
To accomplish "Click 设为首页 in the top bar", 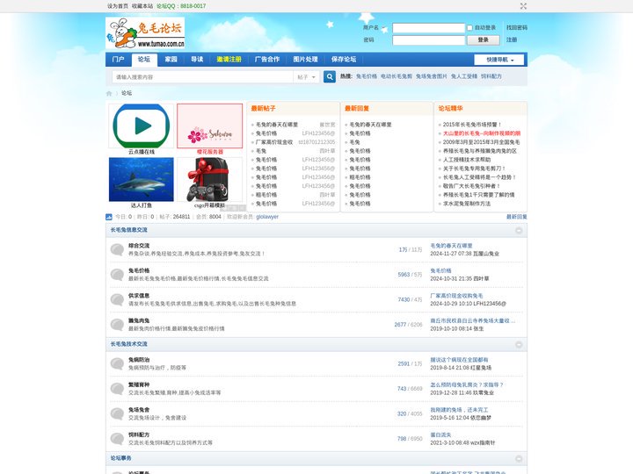I will 118,6.
